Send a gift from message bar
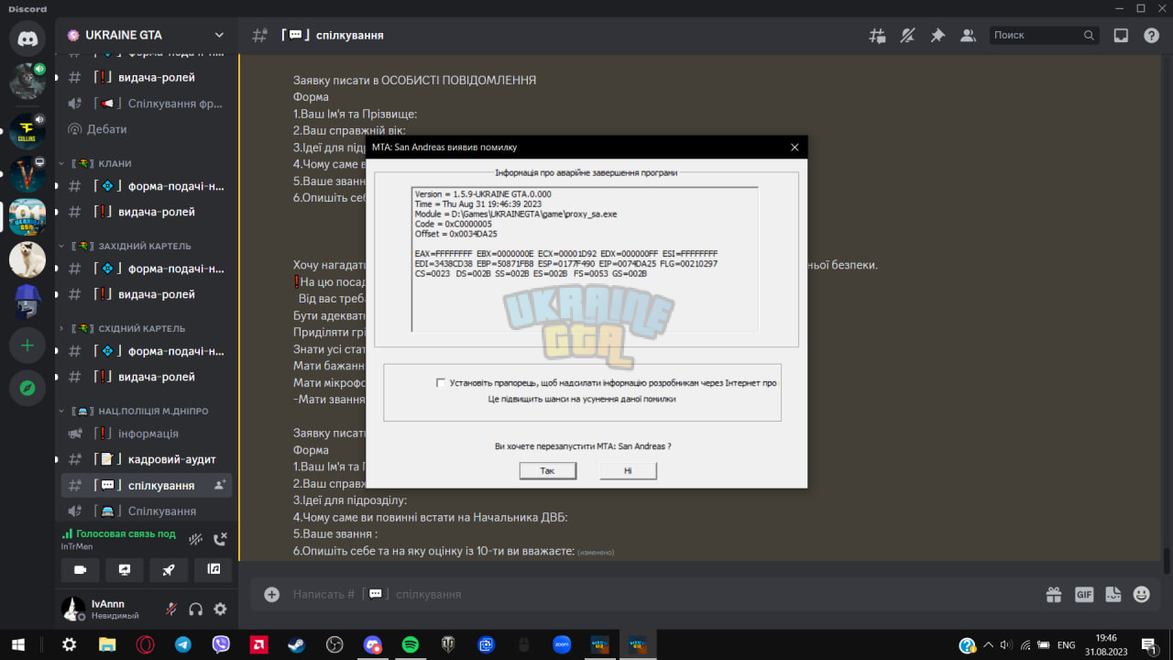This screenshot has height=660, width=1173. tap(1054, 594)
